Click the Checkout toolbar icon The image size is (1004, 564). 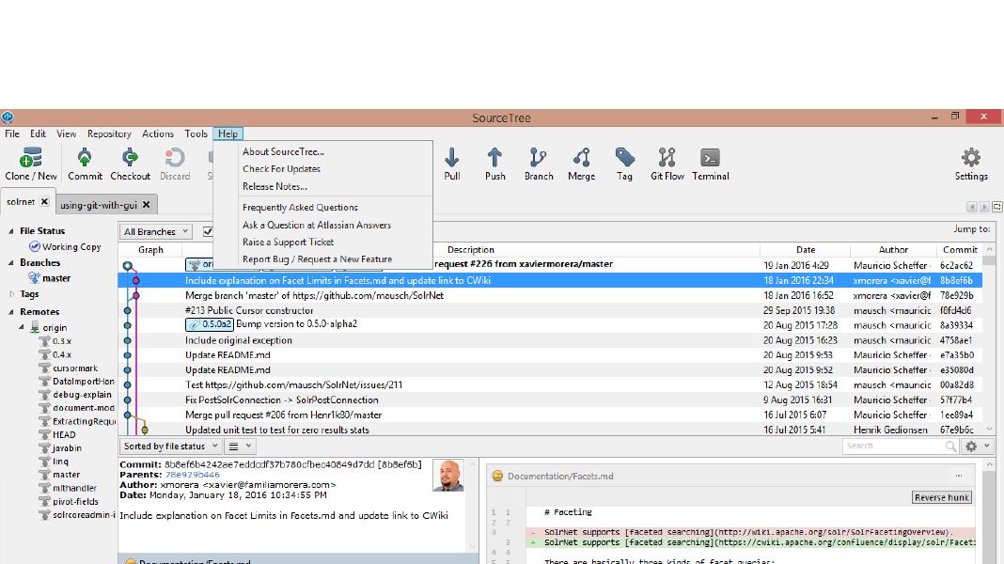click(x=130, y=164)
